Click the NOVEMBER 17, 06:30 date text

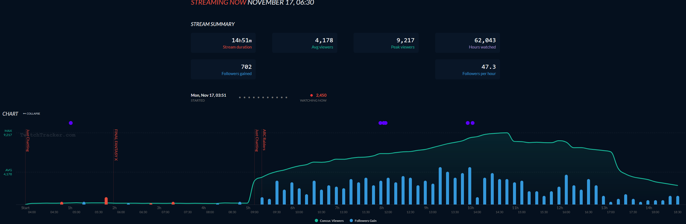281,3
